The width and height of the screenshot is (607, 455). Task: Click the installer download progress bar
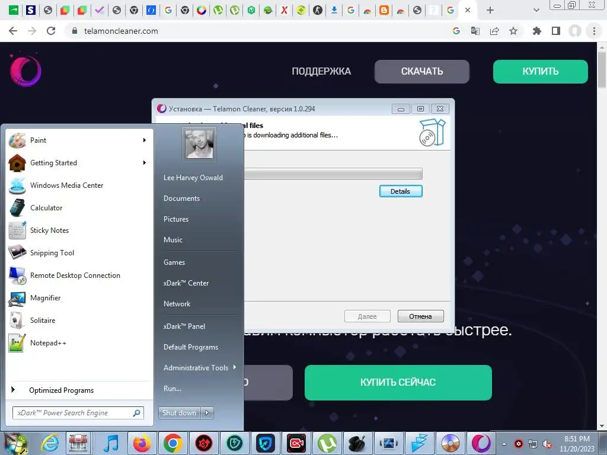click(x=333, y=174)
